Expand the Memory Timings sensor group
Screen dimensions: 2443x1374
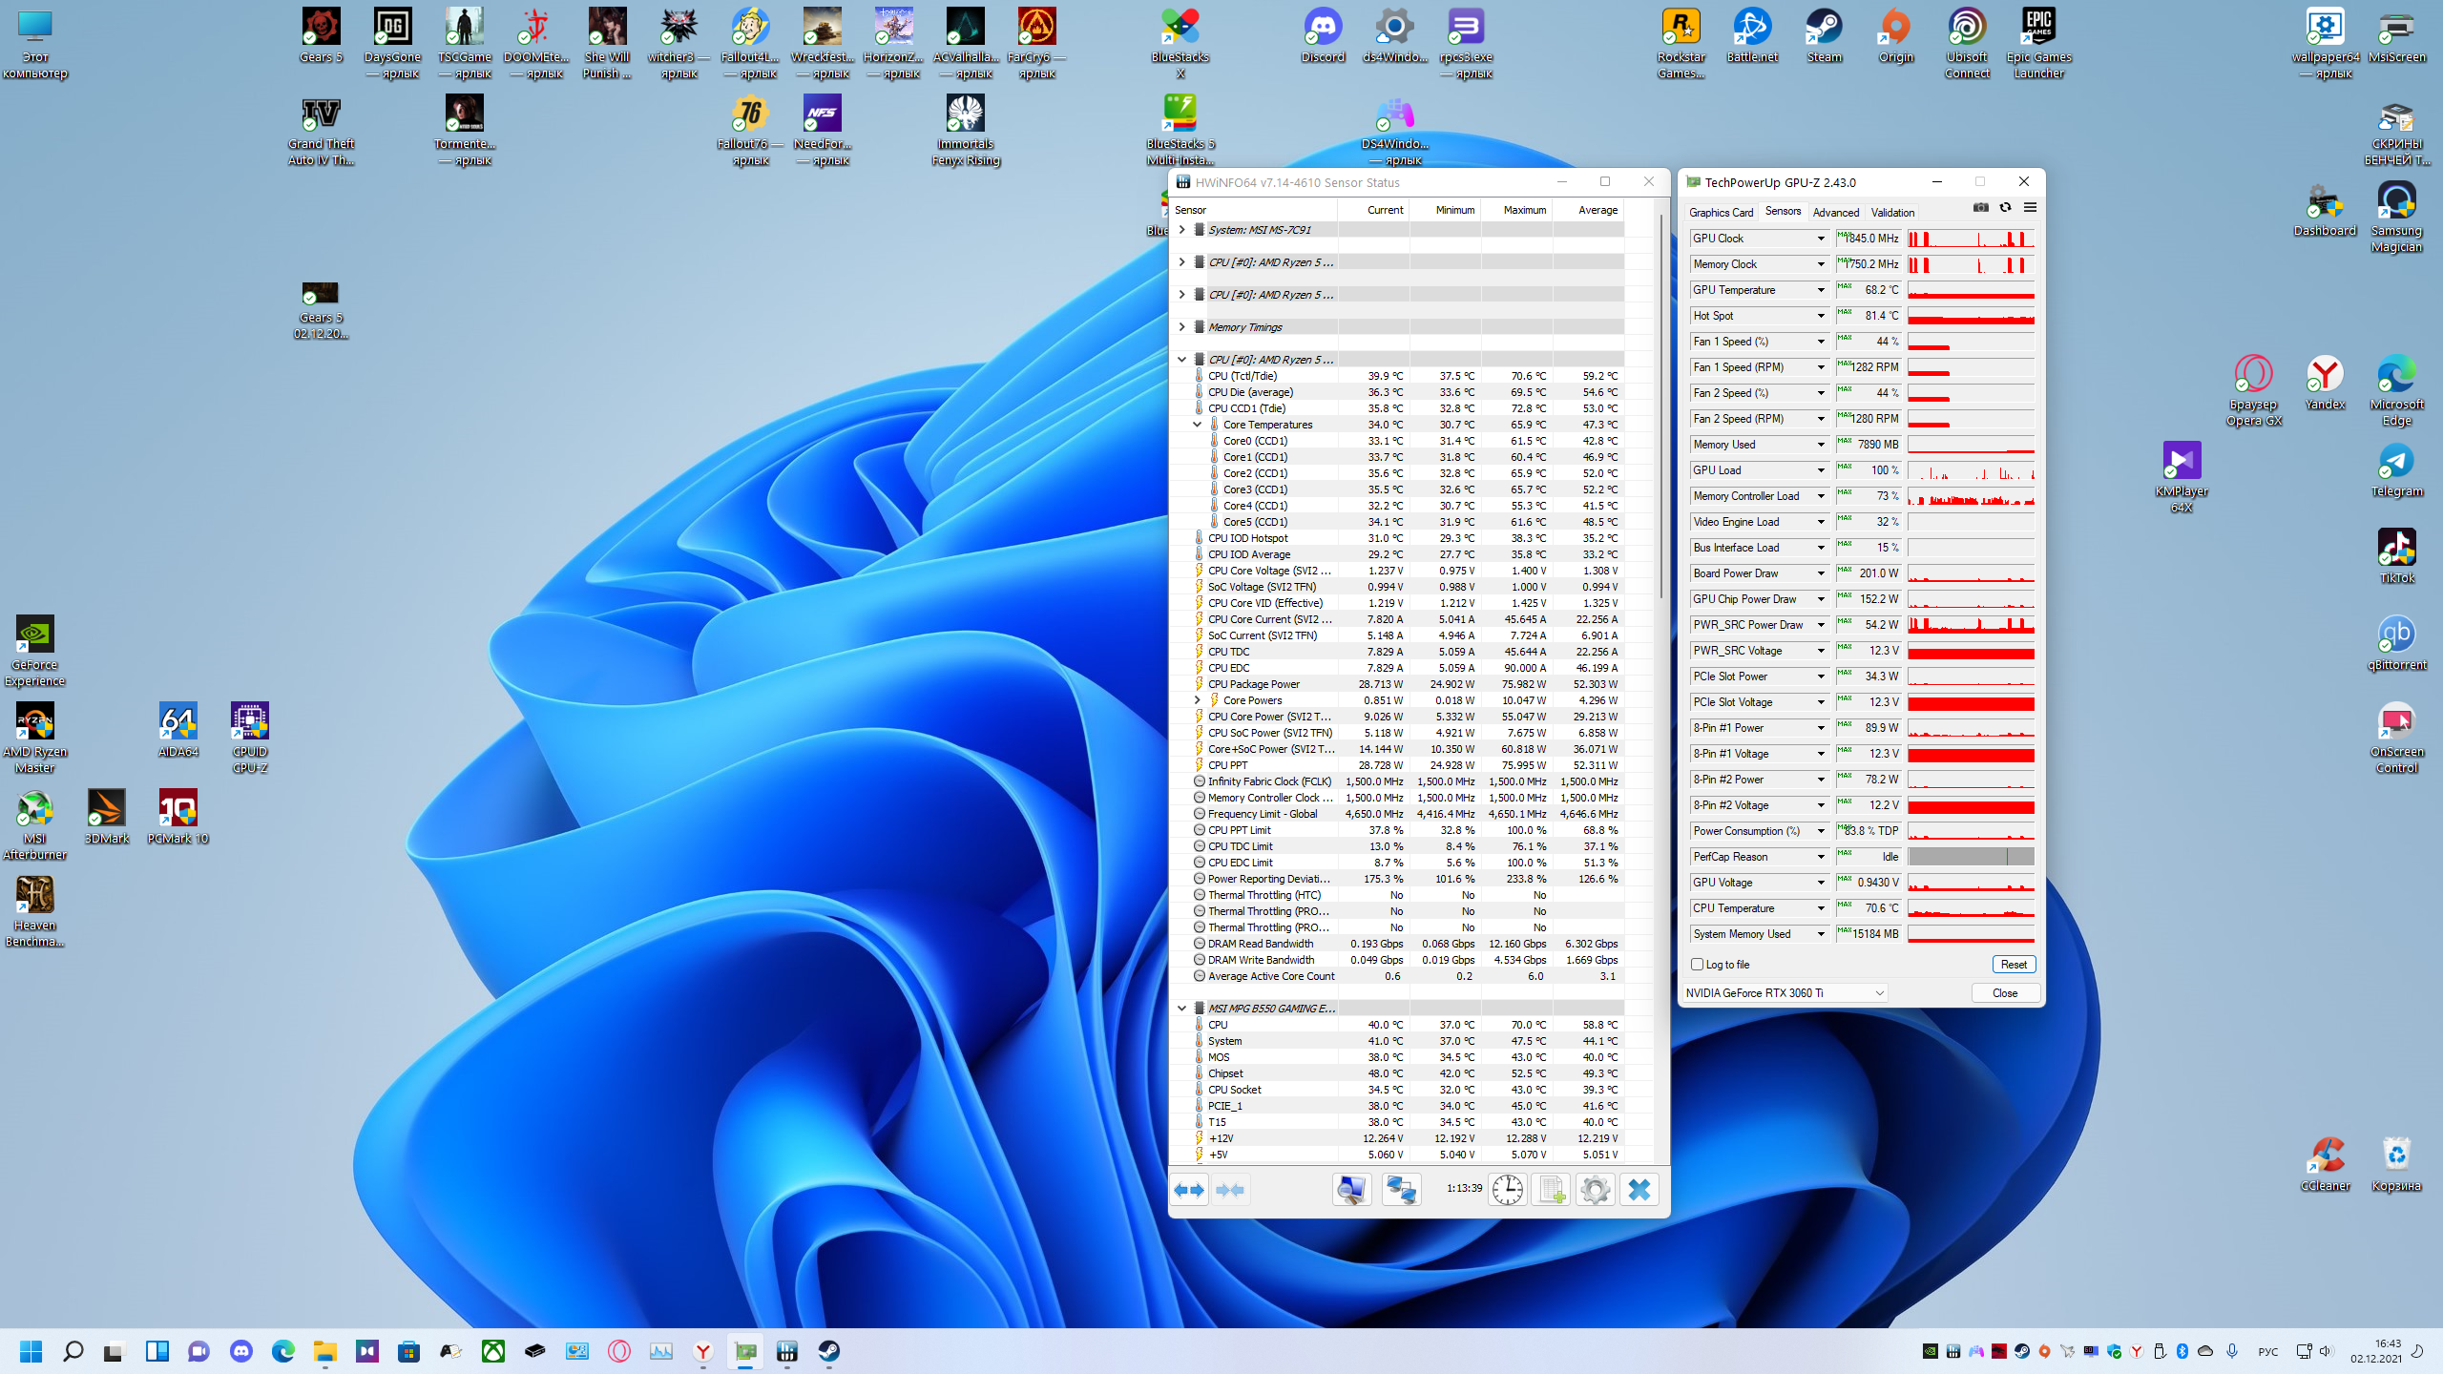pos(1182,327)
